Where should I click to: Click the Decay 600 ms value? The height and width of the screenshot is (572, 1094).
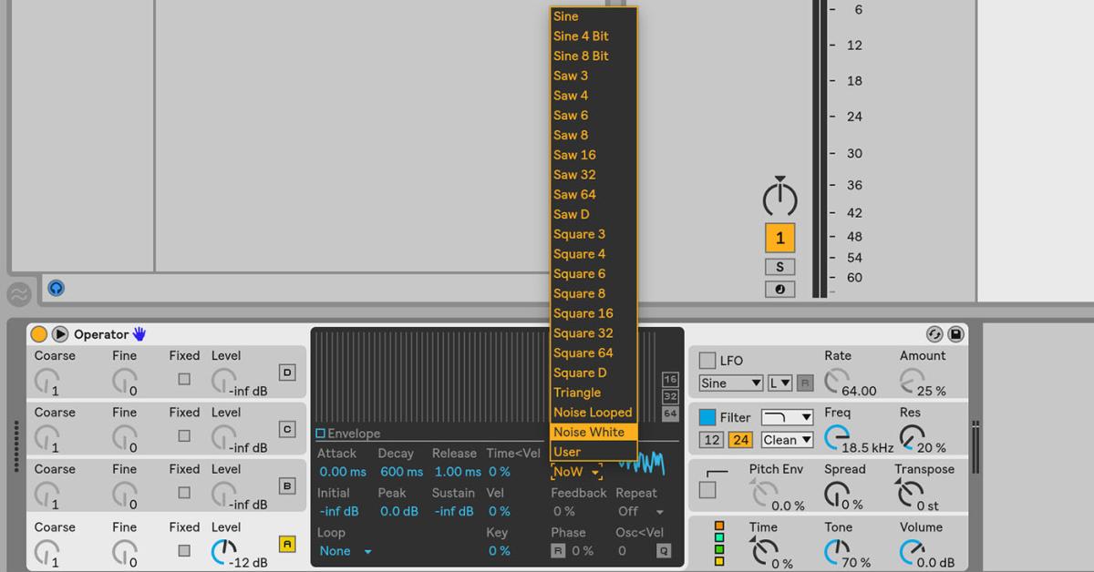point(401,472)
